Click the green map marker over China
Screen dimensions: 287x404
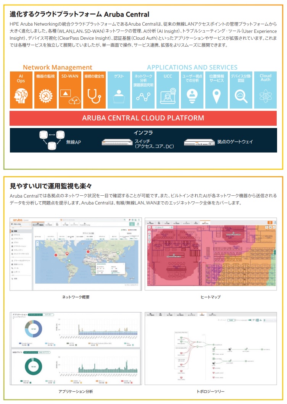point(118,253)
